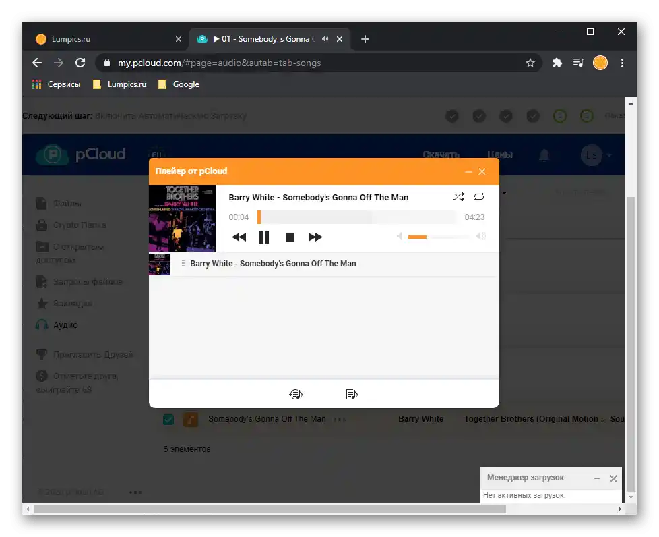
Task: Close the Lumpics.ru tab
Action: pos(179,39)
